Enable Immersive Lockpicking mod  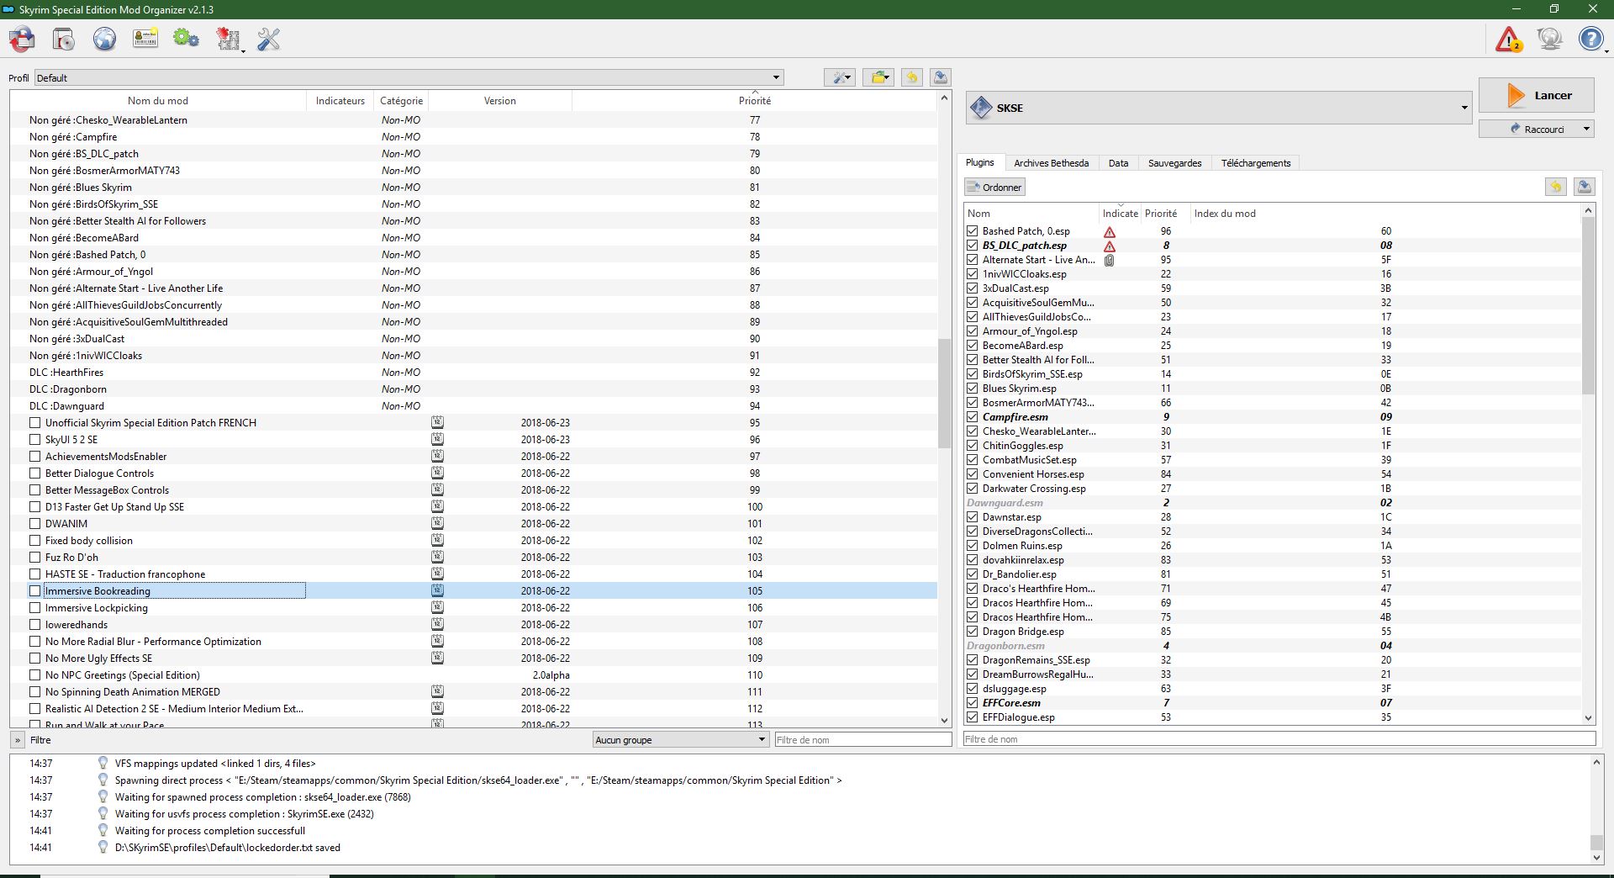tap(34, 607)
